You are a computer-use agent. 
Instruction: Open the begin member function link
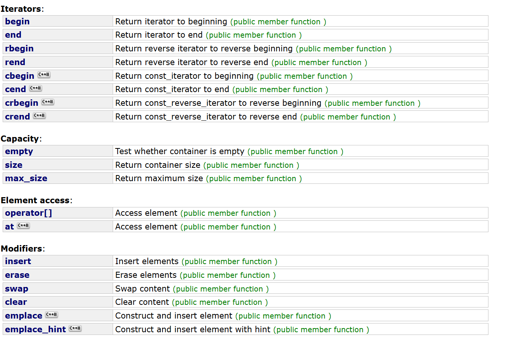[x=17, y=22]
